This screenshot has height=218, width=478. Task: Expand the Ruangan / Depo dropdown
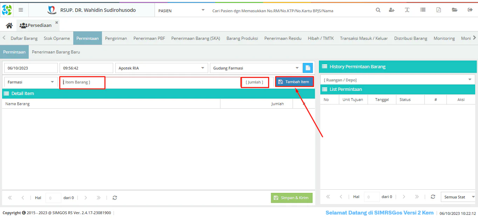pos(470,80)
